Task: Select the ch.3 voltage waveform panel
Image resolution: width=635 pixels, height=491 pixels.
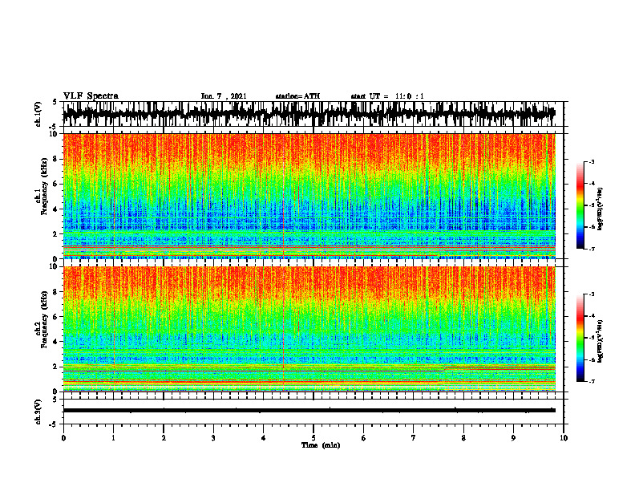Action: point(313,412)
